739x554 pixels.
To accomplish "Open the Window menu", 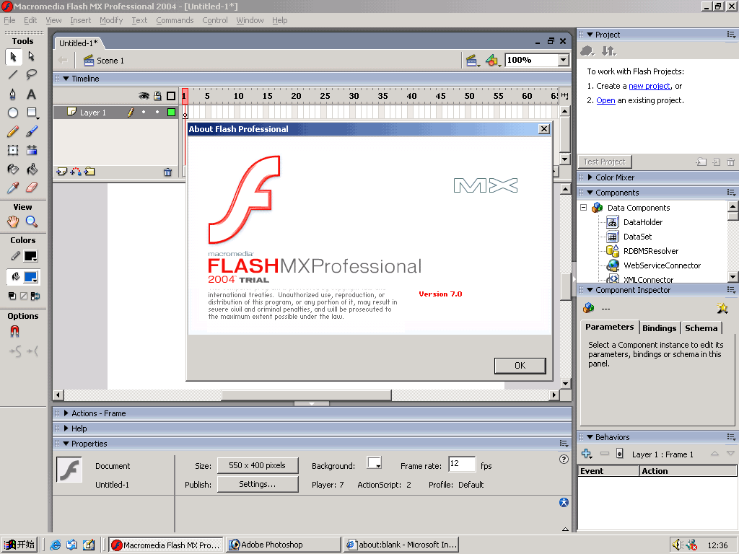I will point(250,20).
